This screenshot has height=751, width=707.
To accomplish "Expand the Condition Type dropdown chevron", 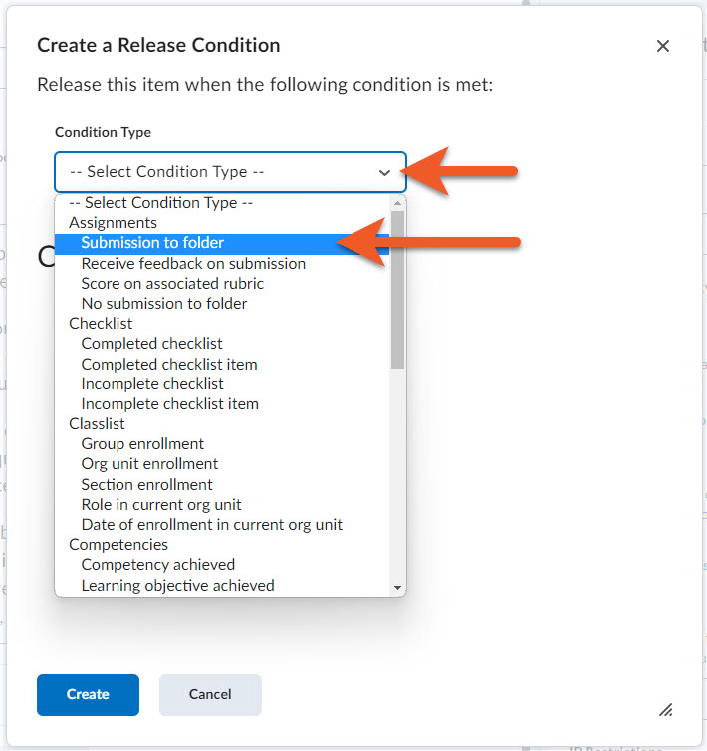I will tap(384, 173).
